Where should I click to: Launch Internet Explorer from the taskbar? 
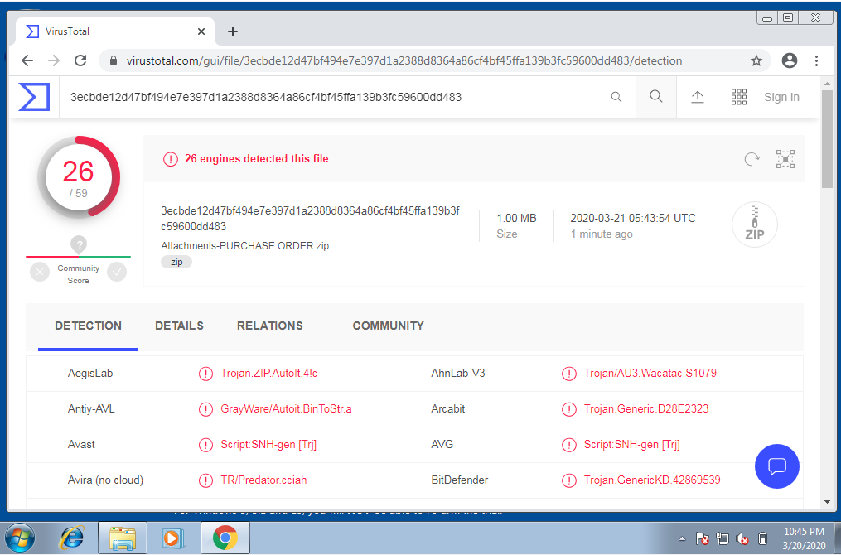(71, 538)
